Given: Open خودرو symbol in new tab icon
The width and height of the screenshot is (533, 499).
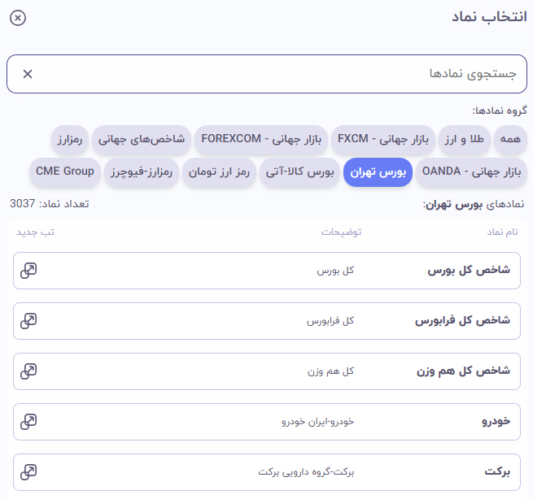Looking at the screenshot, I should [x=28, y=422].
